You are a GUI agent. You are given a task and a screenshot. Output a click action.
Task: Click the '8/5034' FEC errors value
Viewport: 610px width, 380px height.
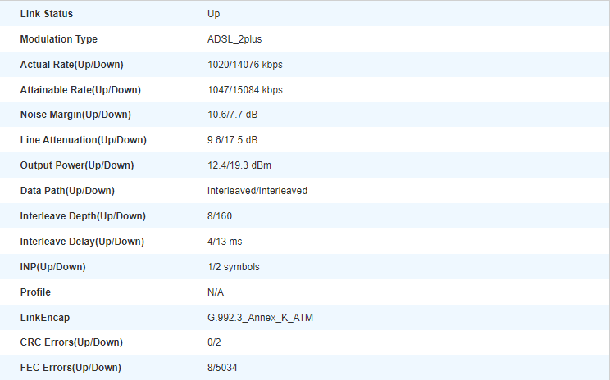[x=222, y=368]
